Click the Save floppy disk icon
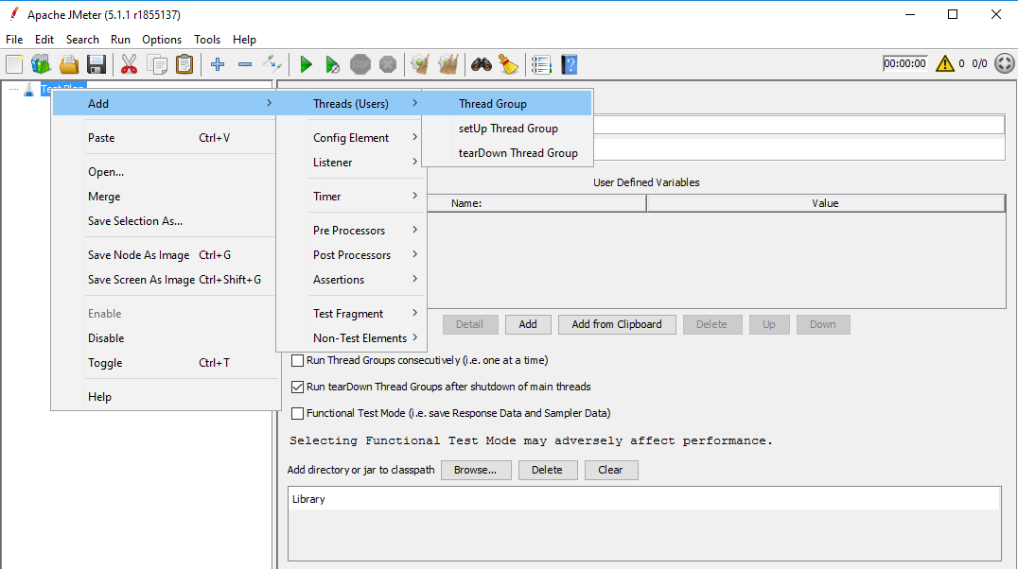The image size is (1018, 569). click(x=97, y=64)
